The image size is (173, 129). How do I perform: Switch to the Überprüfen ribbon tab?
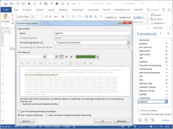point(93,10)
